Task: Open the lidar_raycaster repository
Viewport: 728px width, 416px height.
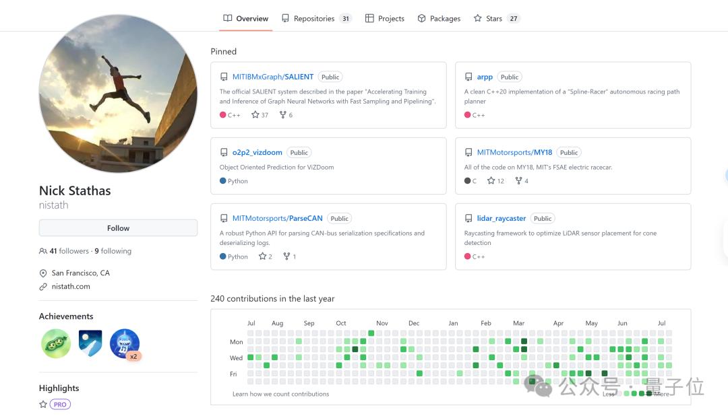Action: [502, 219]
